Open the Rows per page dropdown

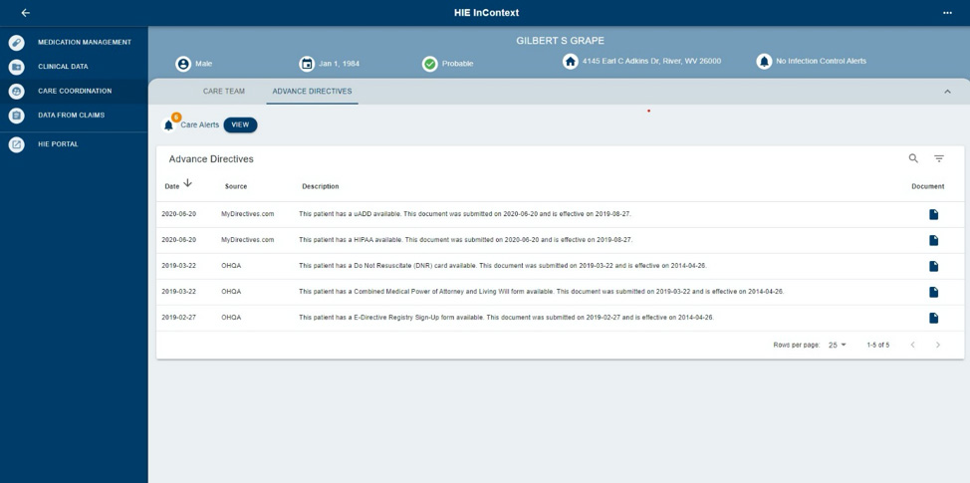click(837, 346)
